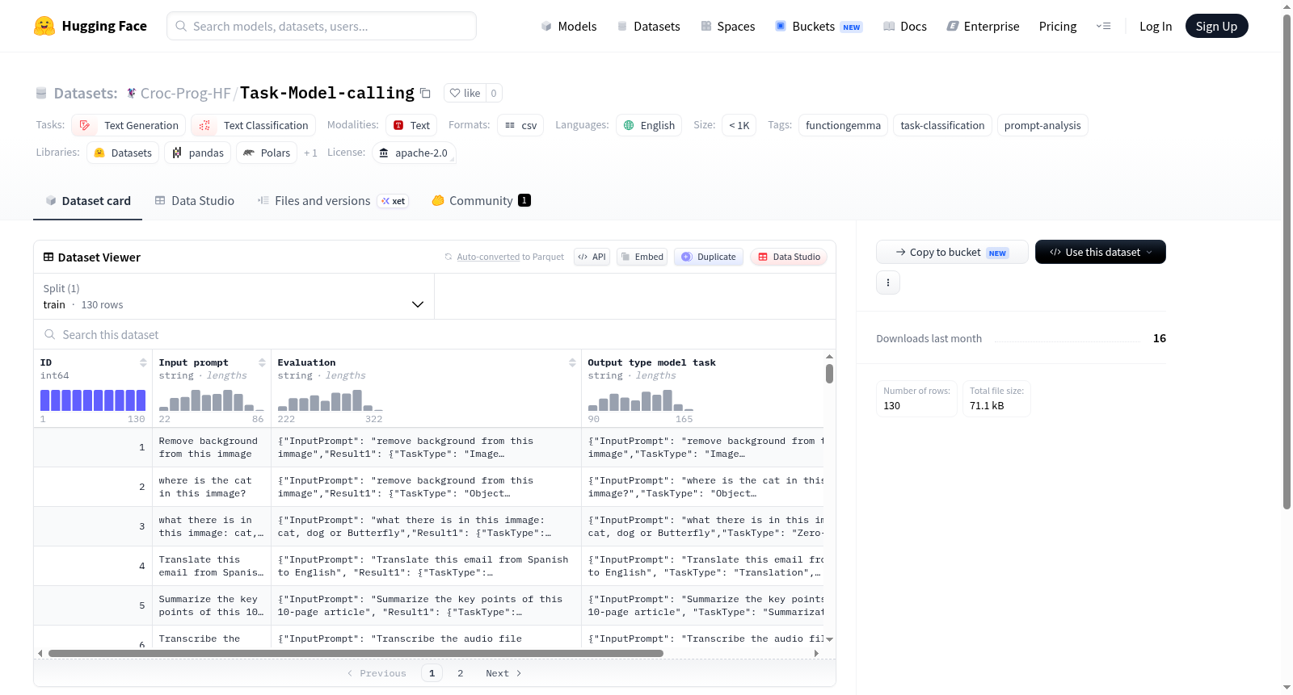
Task: Open Datasets in the top navigation
Action: point(649,26)
